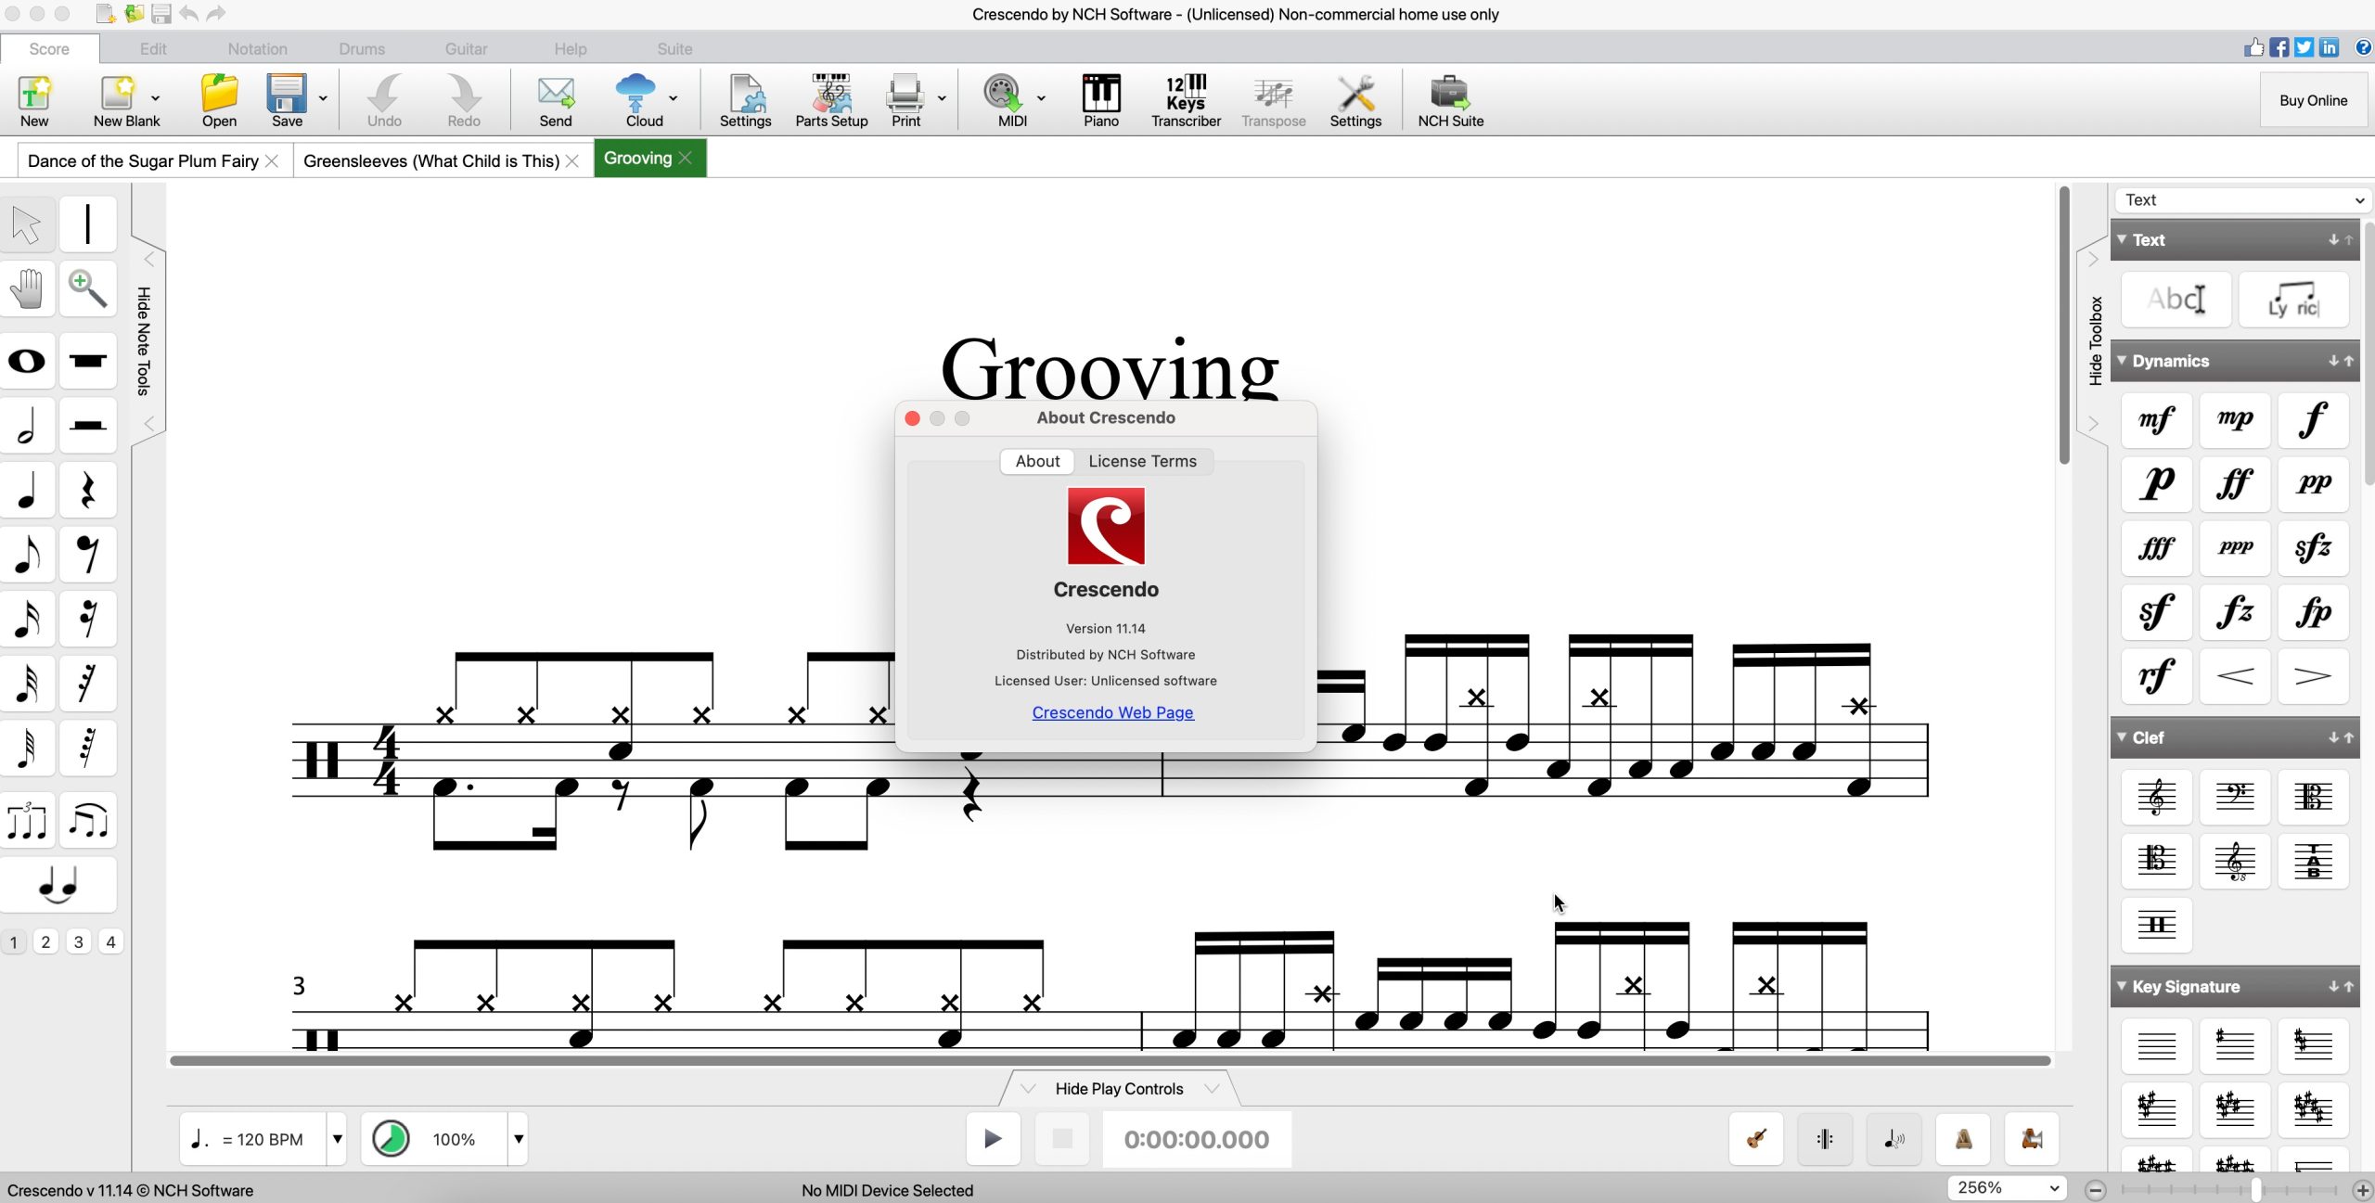Insert the bass clef

[2235, 797]
